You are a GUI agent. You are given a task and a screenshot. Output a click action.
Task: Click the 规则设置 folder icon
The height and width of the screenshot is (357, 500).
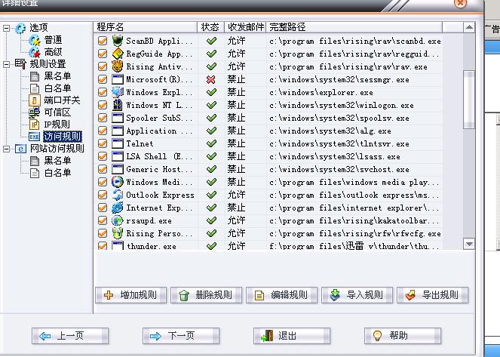pyautogui.click(x=20, y=64)
